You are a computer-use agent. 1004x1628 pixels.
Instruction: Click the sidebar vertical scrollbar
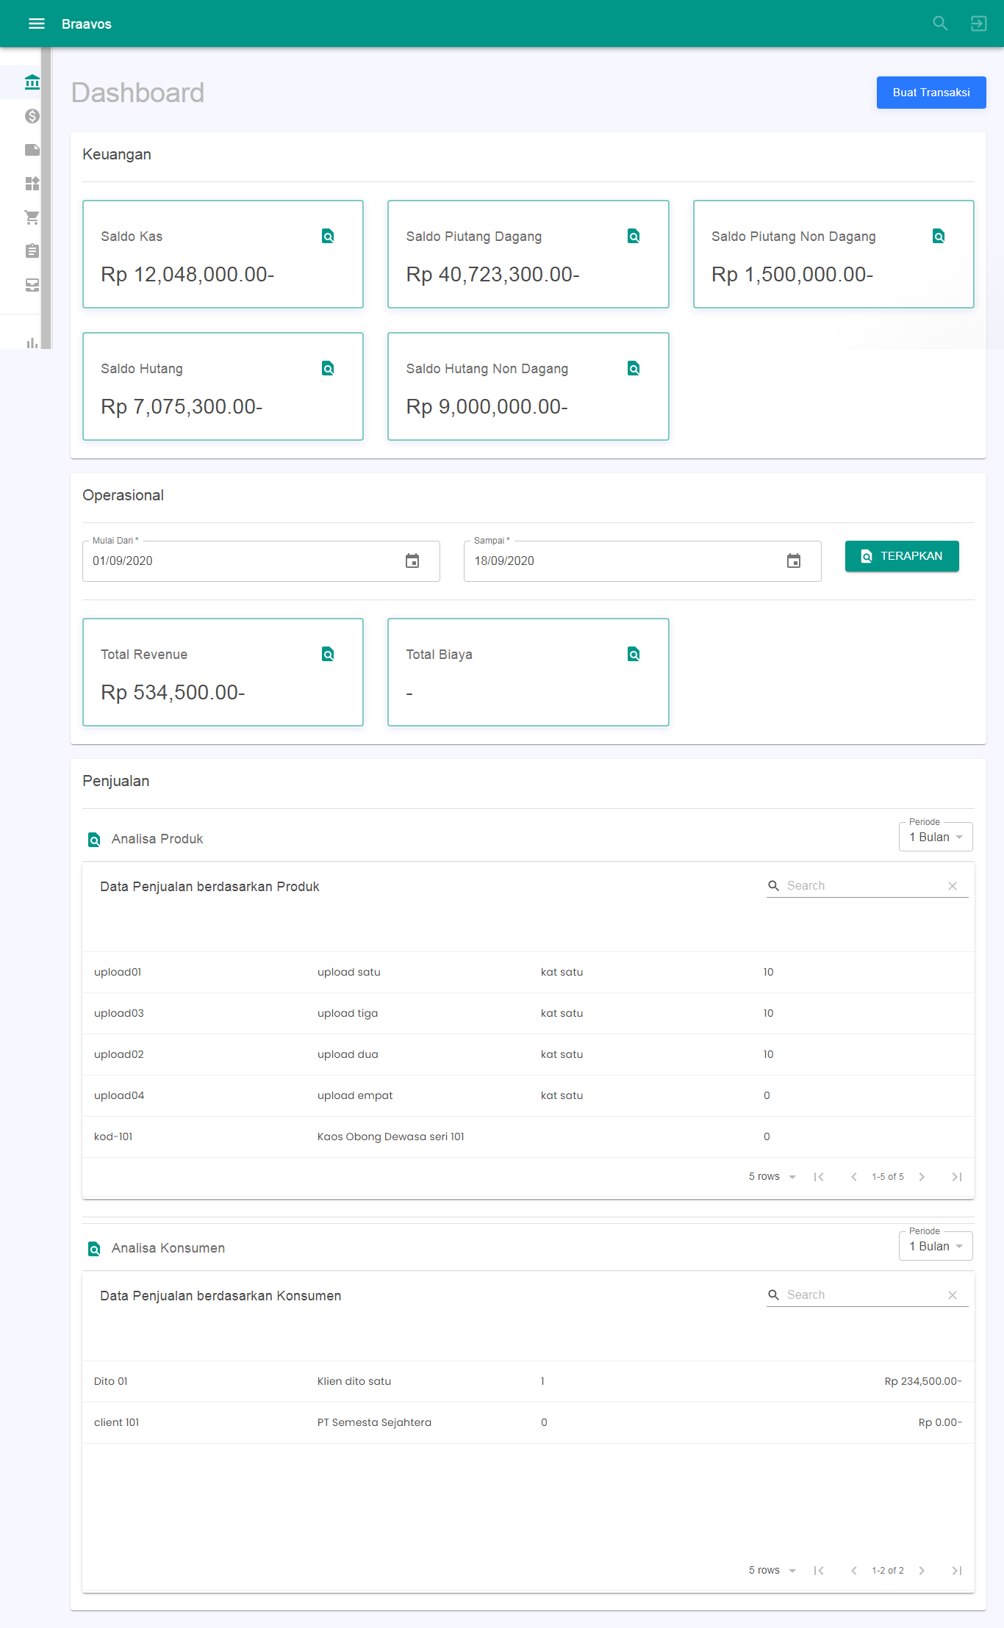click(x=46, y=198)
